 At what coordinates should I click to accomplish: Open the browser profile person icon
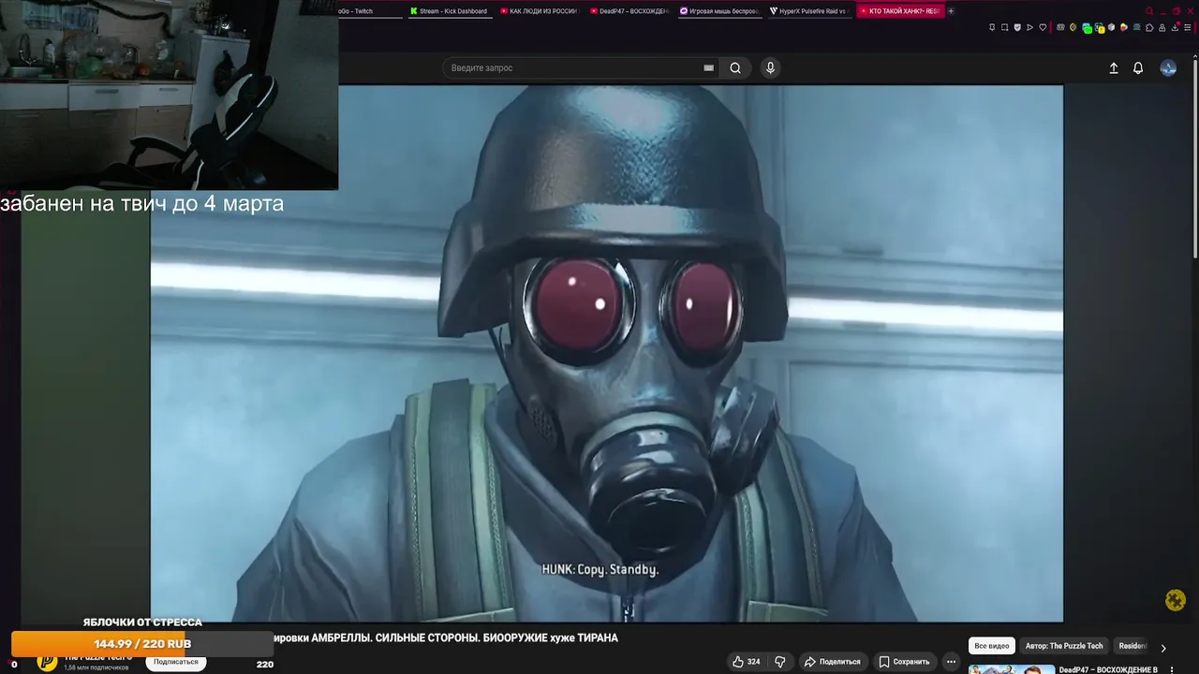tap(1162, 27)
